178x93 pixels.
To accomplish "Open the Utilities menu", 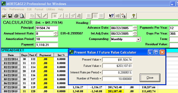I will pyautogui.click(x=51, y=9).
